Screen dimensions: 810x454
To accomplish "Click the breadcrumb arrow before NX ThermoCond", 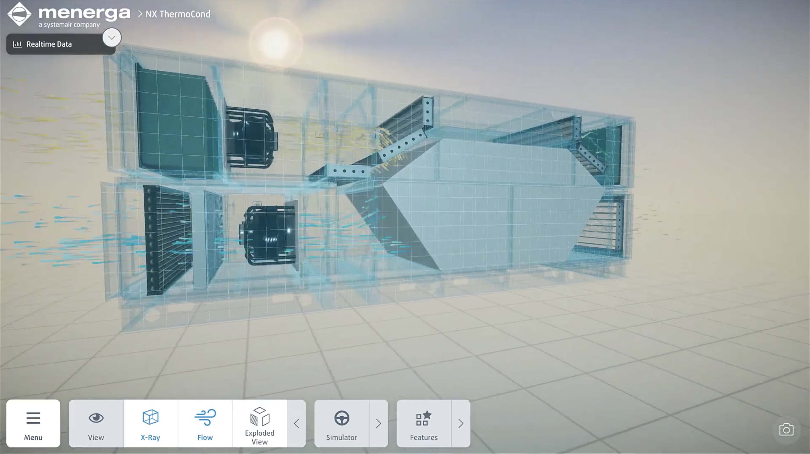I will 140,14.
